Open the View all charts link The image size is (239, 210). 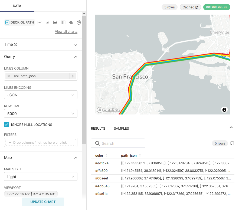66,32
